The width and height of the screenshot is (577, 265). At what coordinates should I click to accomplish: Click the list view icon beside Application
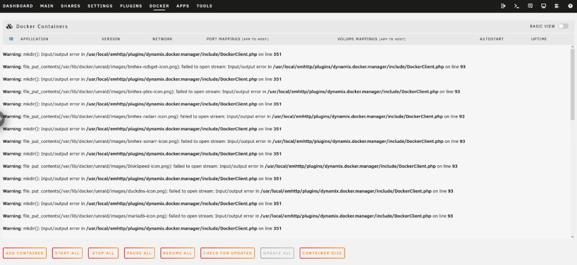(x=11, y=39)
